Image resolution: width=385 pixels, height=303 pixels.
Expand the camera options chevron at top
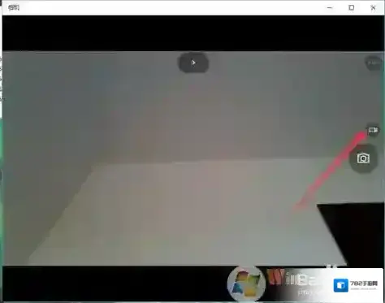pyautogui.click(x=193, y=63)
